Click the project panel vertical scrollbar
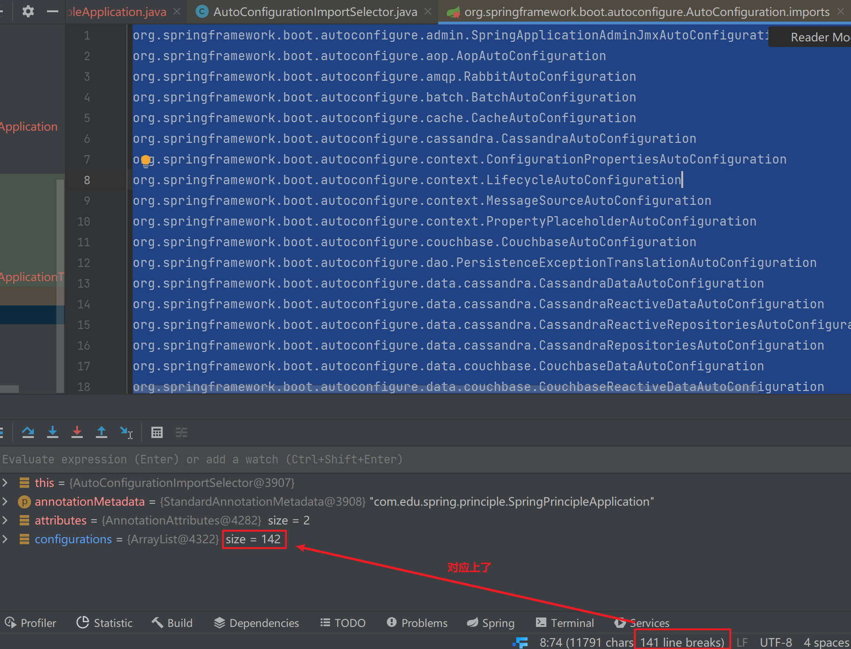This screenshot has height=649, width=851. pos(60,285)
